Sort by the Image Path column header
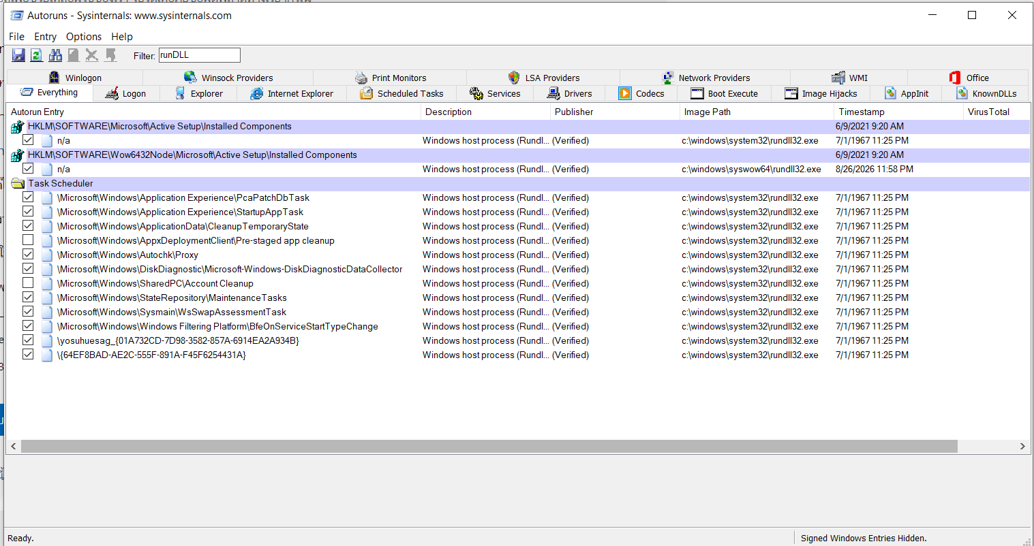Screen dimensions: 1034x546 coord(757,112)
